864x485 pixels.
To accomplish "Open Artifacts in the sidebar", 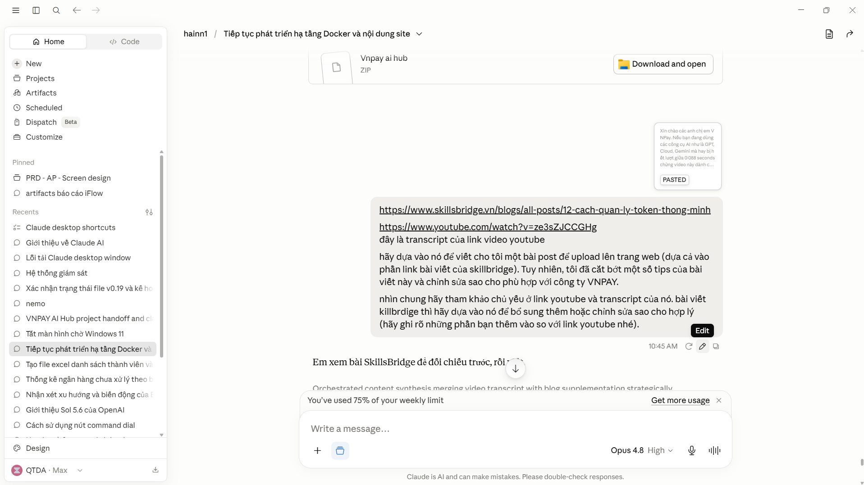I will (41, 93).
